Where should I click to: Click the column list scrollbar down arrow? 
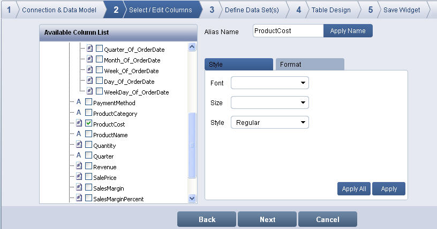coord(192,198)
